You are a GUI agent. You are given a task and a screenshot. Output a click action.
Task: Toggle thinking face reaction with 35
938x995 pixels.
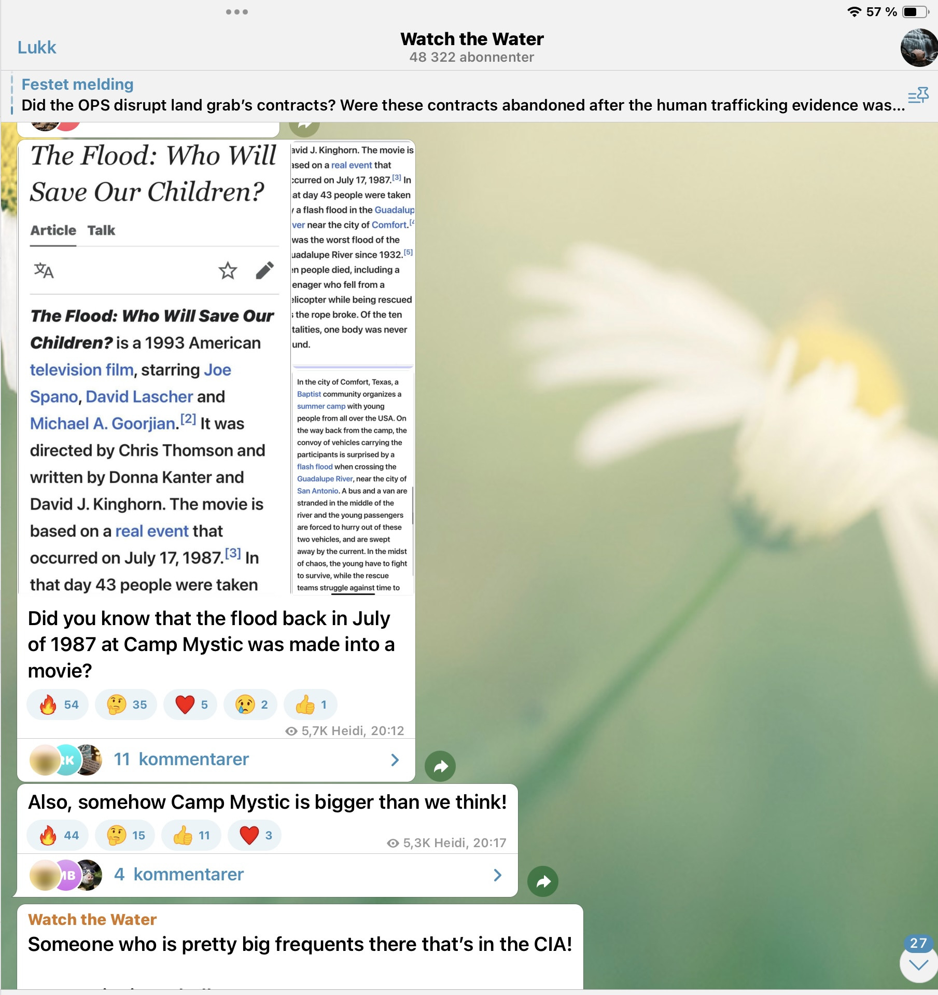tap(127, 704)
